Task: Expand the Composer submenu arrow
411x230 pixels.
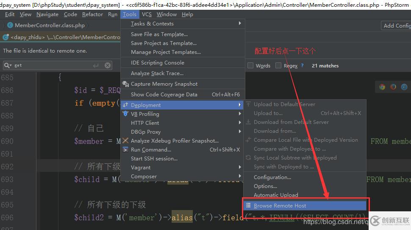Action: (x=240, y=176)
